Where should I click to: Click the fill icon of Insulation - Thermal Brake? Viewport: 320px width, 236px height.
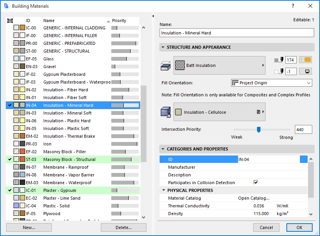16,136
